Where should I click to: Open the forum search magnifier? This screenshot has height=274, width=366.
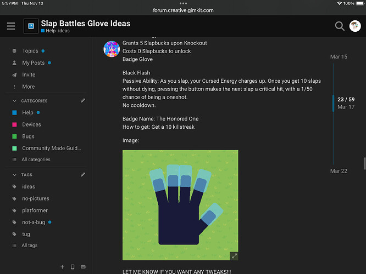pos(340,26)
